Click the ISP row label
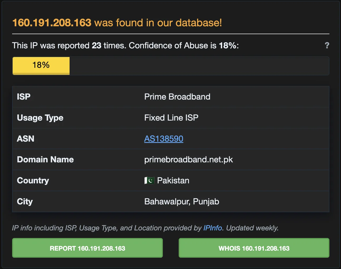 24,97
